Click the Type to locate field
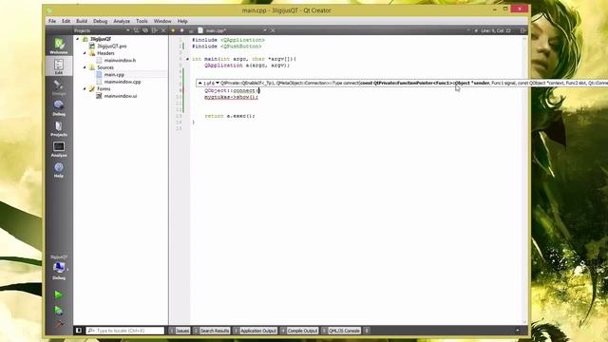 click(125, 331)
